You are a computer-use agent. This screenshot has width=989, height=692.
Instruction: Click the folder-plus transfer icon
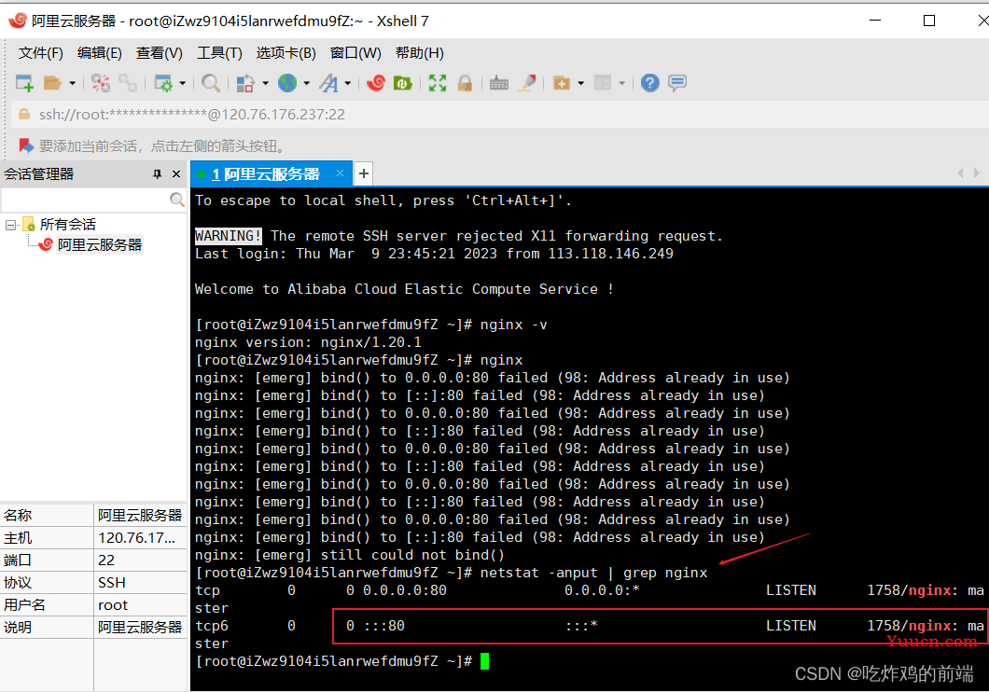point(562,83)
